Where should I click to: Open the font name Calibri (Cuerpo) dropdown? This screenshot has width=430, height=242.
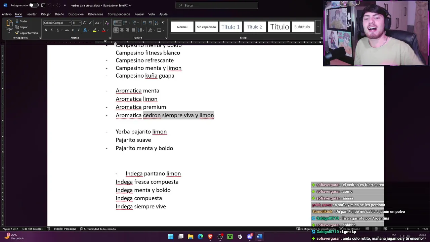pos(70,23)
